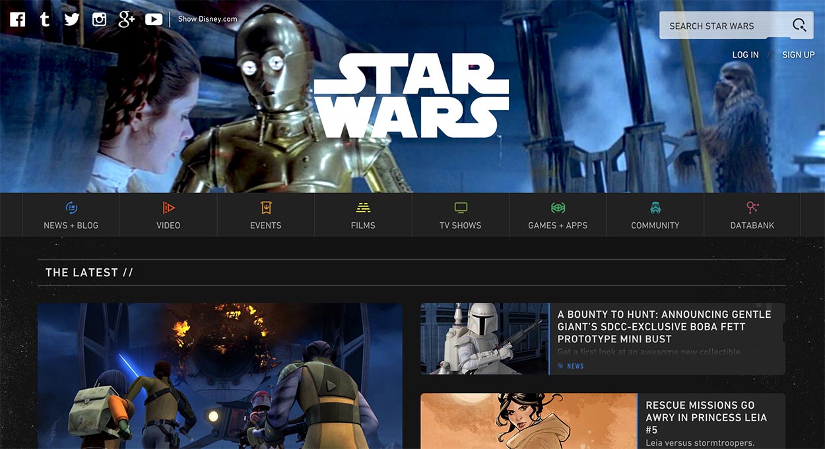
Task: Open Games + Apps section
Action: coord(558,215)
